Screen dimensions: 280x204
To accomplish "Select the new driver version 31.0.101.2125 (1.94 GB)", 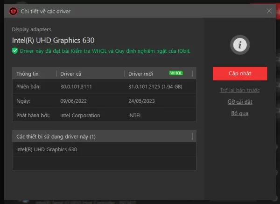I will coord(155,87).
